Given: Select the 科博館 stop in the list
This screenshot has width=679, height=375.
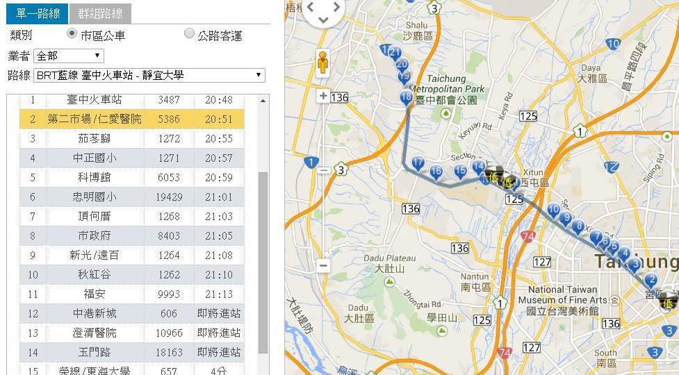Looking at the screenshot, I should 94,178.
